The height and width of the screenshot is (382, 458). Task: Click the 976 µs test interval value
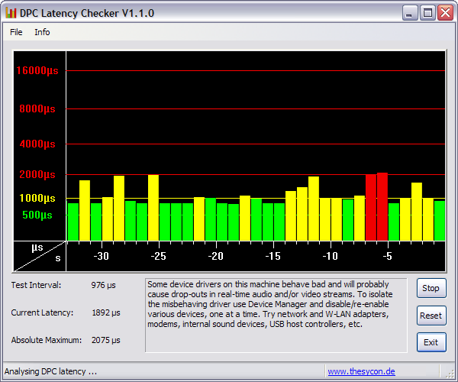pos(103,285)
